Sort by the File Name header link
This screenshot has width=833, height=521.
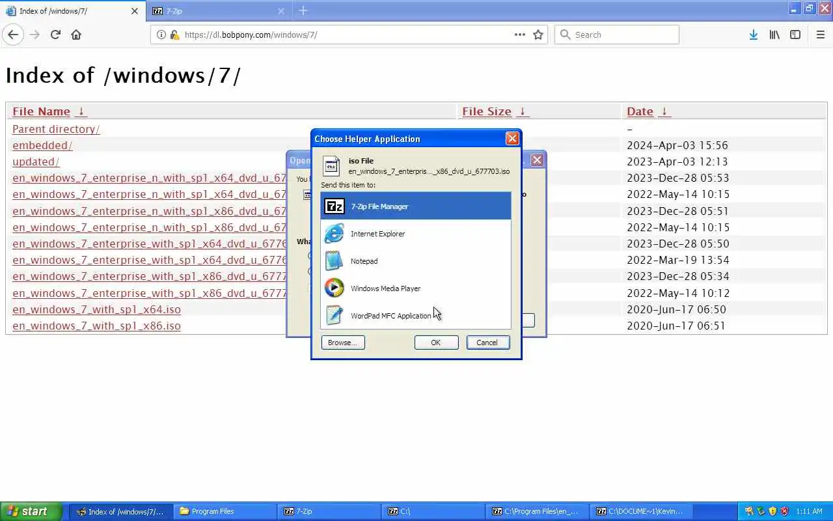tap(41, 111)
